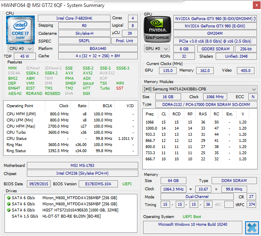Click the GM204M GPU codename field

pos(215,34)
